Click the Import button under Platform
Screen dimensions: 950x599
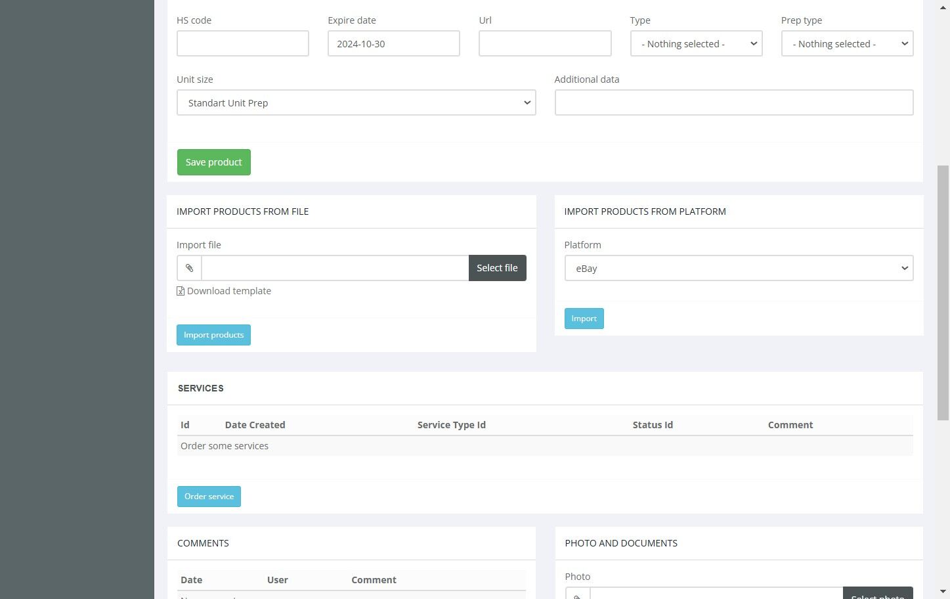pyautogui.click(x=584, y=319)
